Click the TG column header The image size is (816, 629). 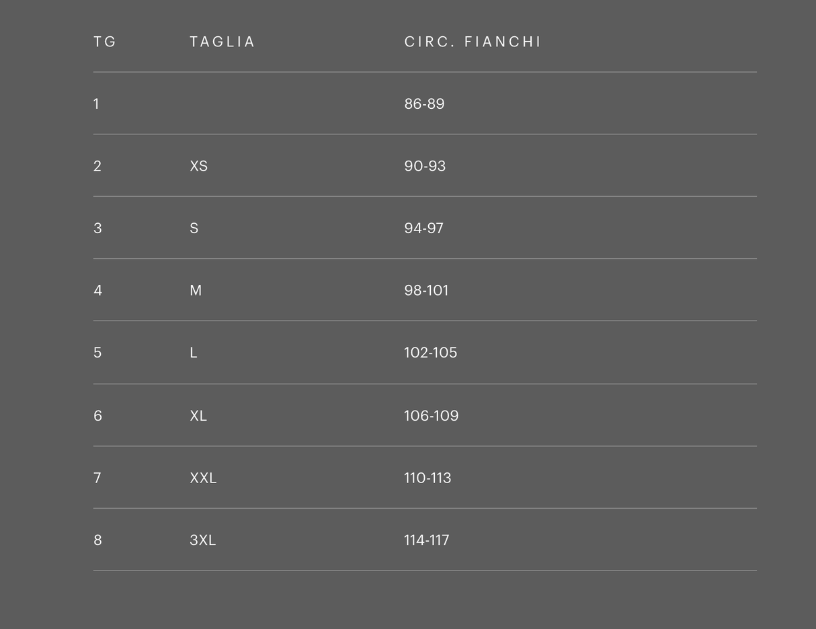pos(105,42)
